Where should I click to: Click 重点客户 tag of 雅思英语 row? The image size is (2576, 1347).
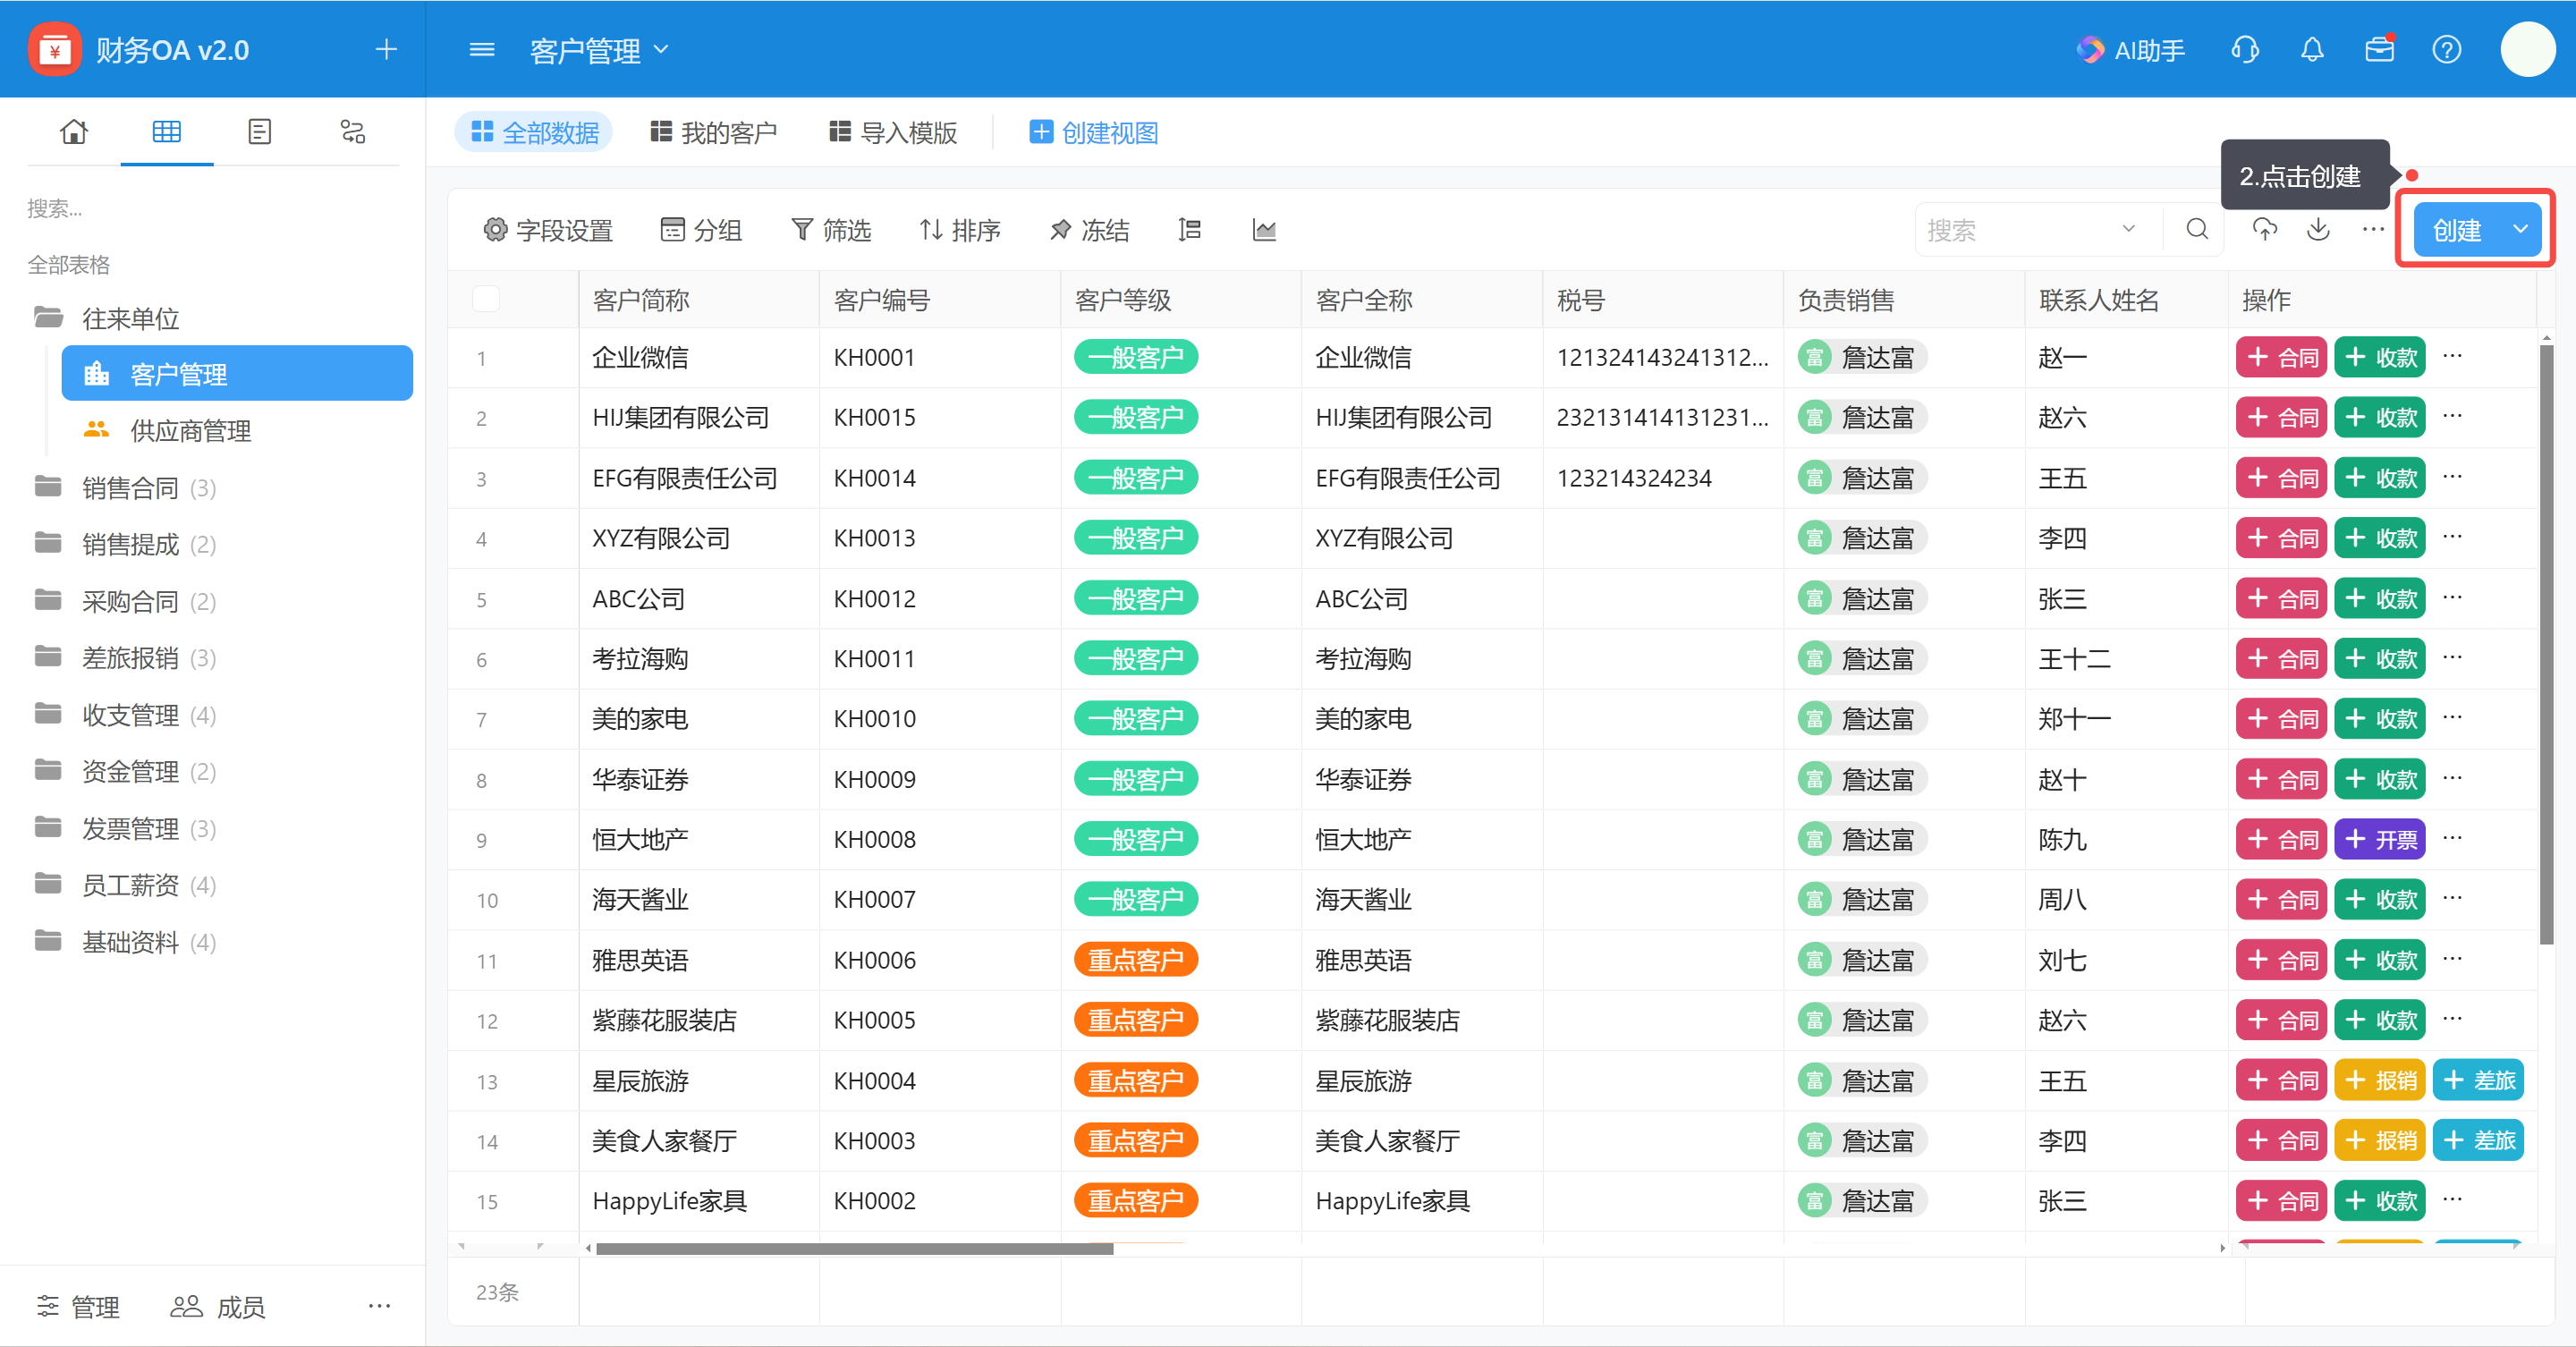tap(1136, 960)
